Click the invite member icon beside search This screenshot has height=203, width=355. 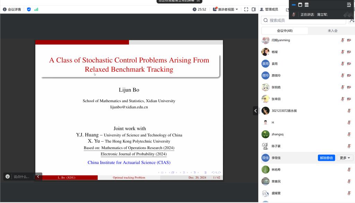point(352,20)
